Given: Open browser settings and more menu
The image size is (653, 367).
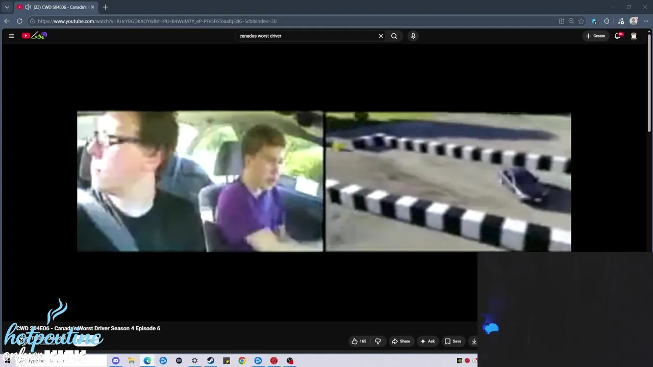Looking at the screenshot, I should 646,21.
